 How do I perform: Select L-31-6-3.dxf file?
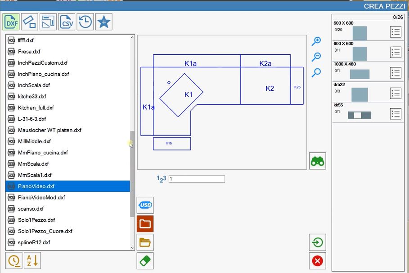point(67,119)
